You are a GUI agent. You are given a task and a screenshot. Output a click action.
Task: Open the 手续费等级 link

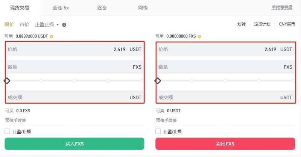coord(282,8)
